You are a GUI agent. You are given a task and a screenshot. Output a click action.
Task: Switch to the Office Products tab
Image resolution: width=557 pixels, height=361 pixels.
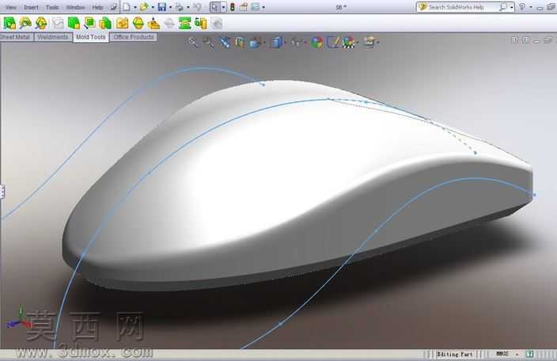point(134,37)
